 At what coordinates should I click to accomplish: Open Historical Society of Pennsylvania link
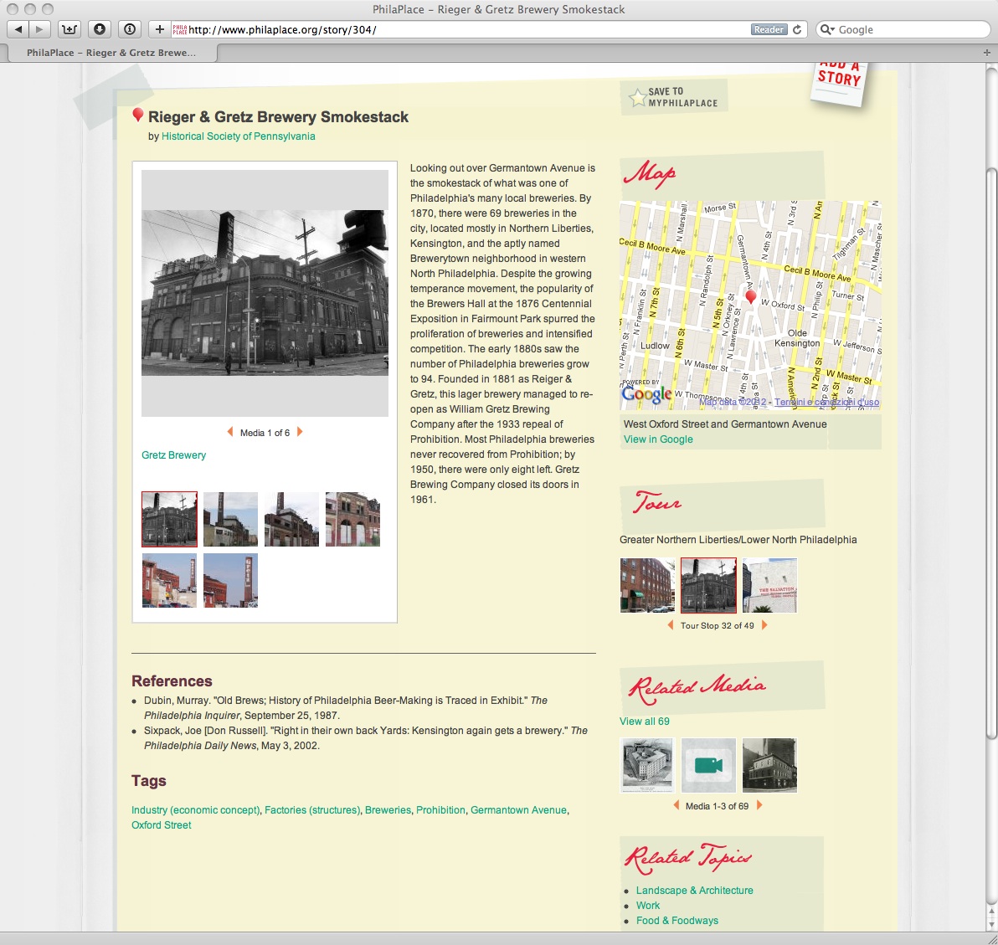239,136
